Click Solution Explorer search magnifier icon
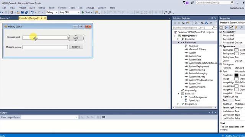This screenshot has width=245, height=137. (213, 27)
